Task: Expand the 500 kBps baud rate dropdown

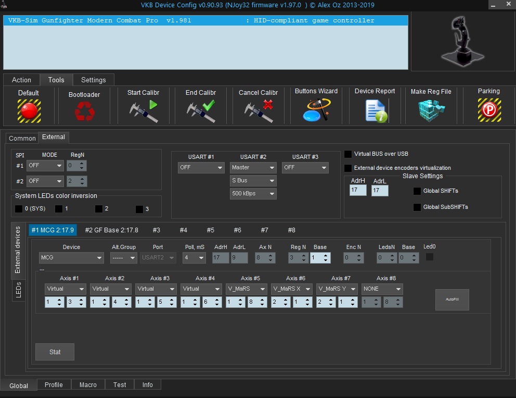Action: click(x=253, y=194)
